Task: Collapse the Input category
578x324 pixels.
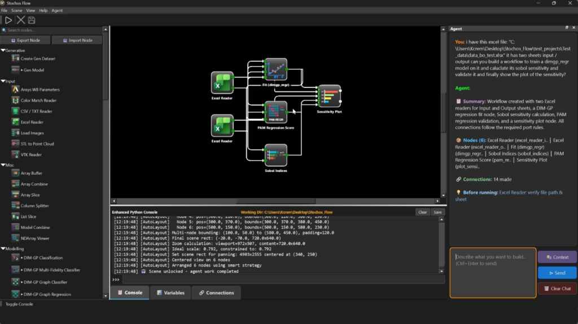Action: click(x=3, y=81)
